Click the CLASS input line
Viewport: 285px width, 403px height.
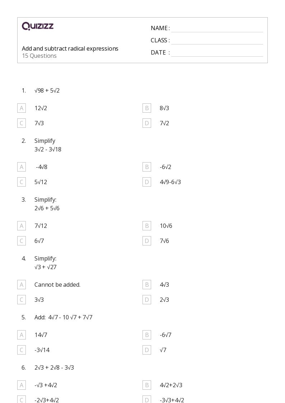coord(217,41)
